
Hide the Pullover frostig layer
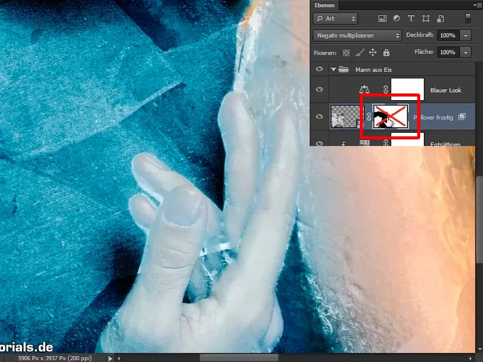tap(319, 116)
